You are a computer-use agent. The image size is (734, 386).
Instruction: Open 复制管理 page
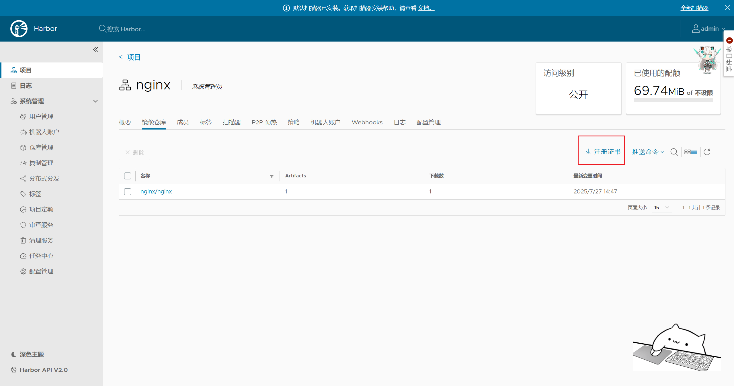click(41, 163)
